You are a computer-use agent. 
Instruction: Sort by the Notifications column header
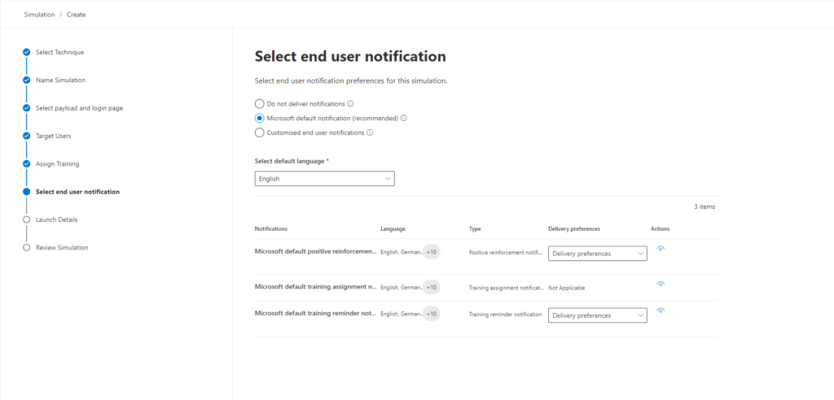(271, 228)
